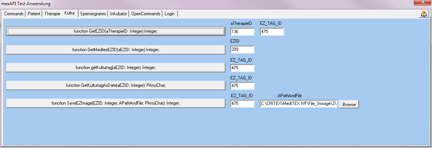
Task: Click EZ_TAG_ID field in SaveEZImage row
Action: [x=243, y=103]
